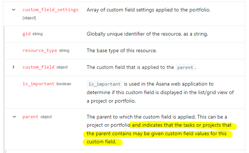Expand the custom_field object row
The height and width of the screenshot is (153, 249).
point(13,67)
